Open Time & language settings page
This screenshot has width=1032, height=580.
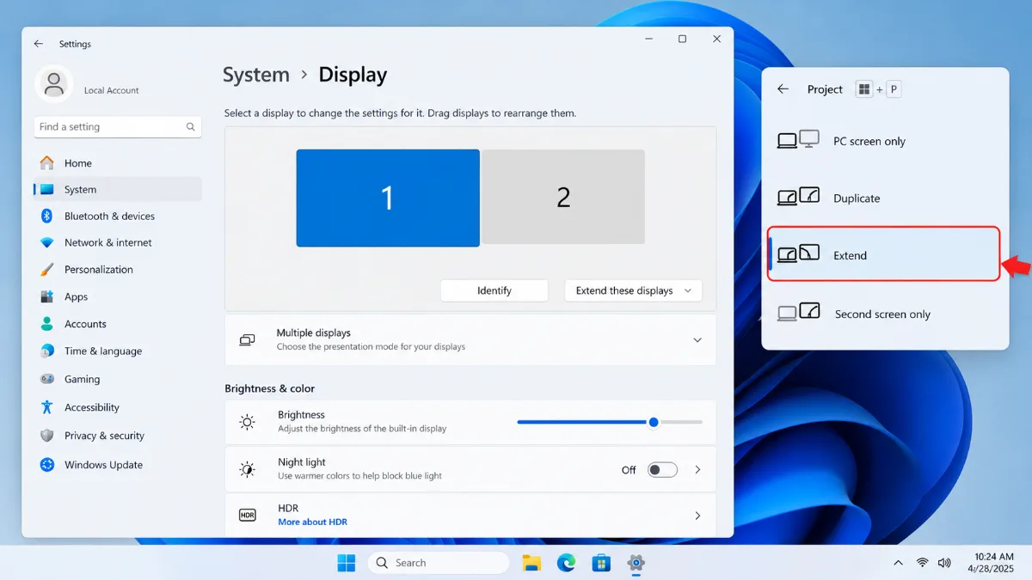tap(118, 351)
